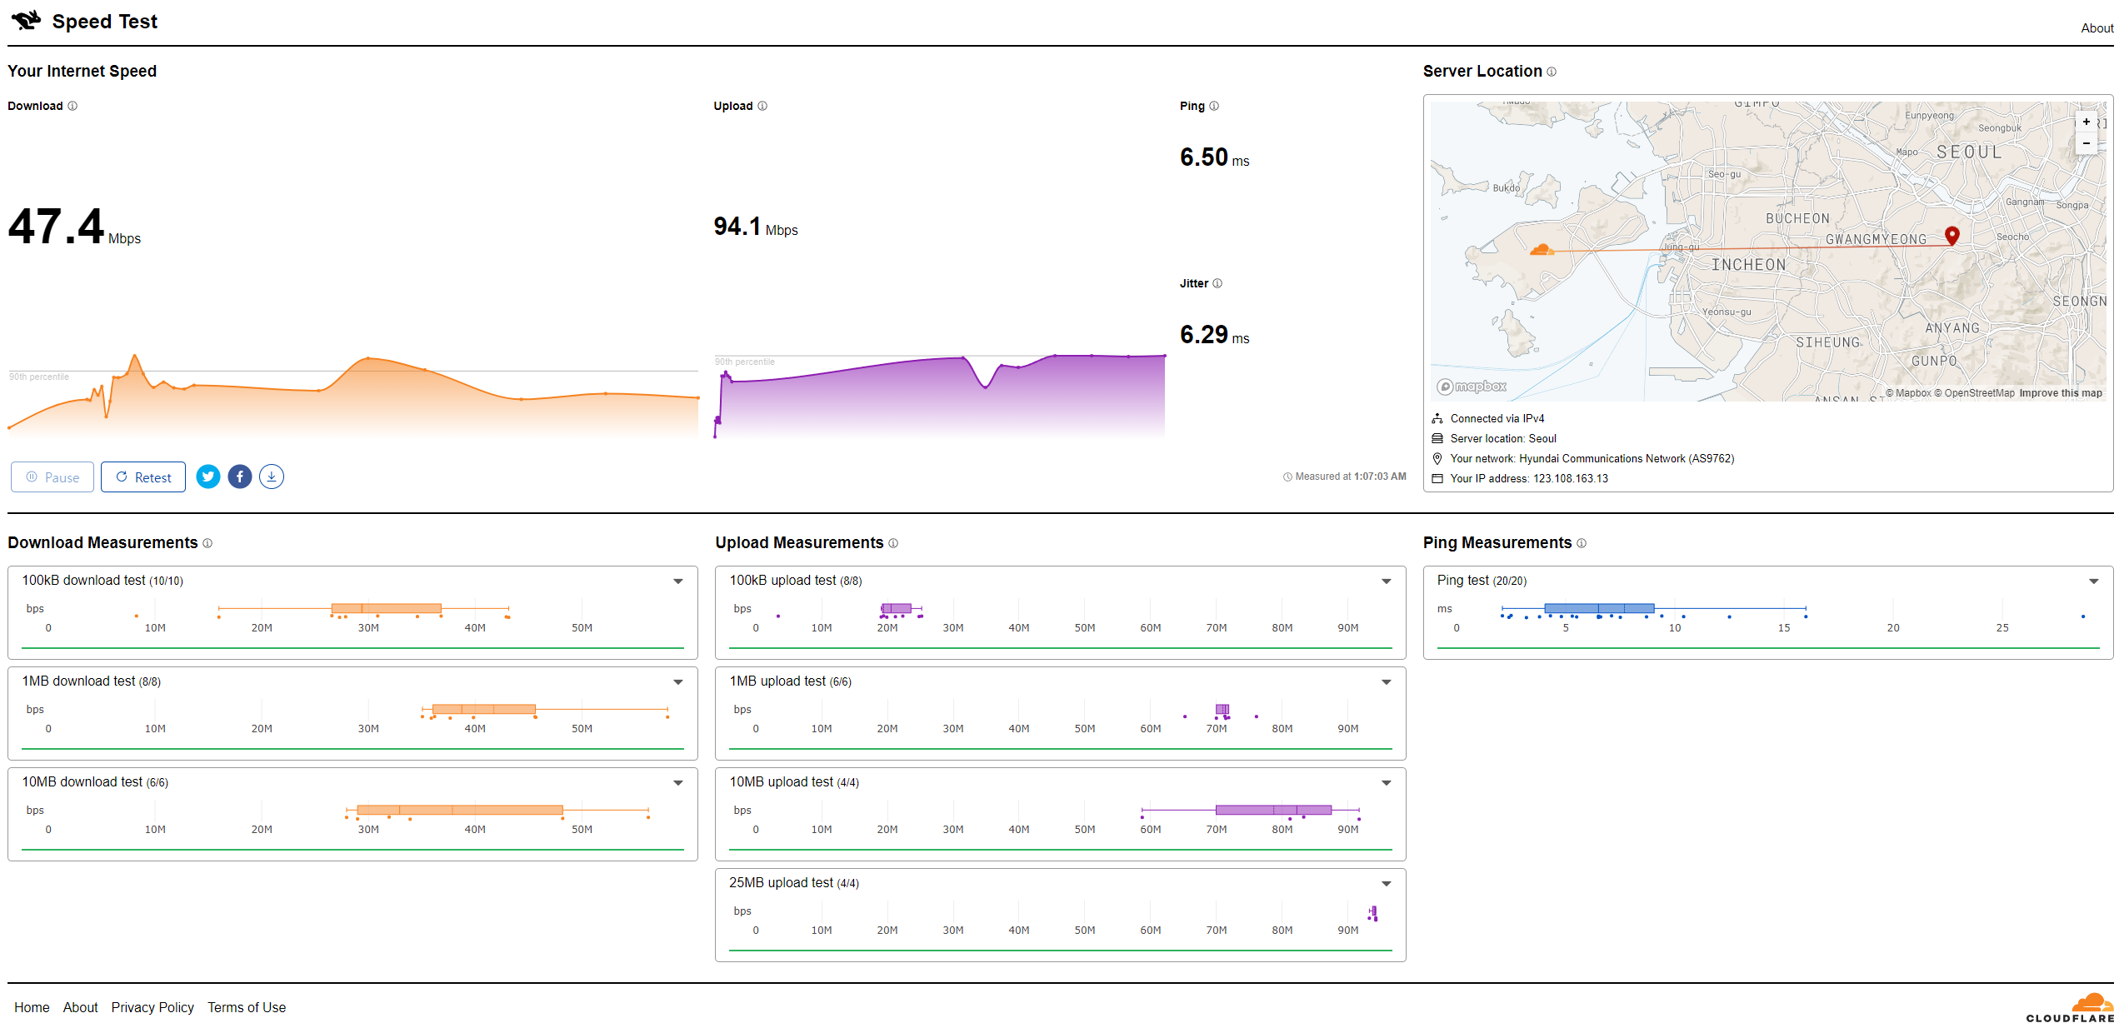The image size is (2124, 1033).
Task: Zoom in on the map
Action: click(x=2087, y=122)
